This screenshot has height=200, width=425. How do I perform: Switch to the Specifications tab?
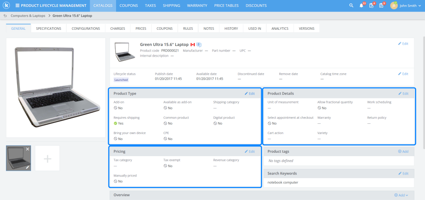point(49,28)
